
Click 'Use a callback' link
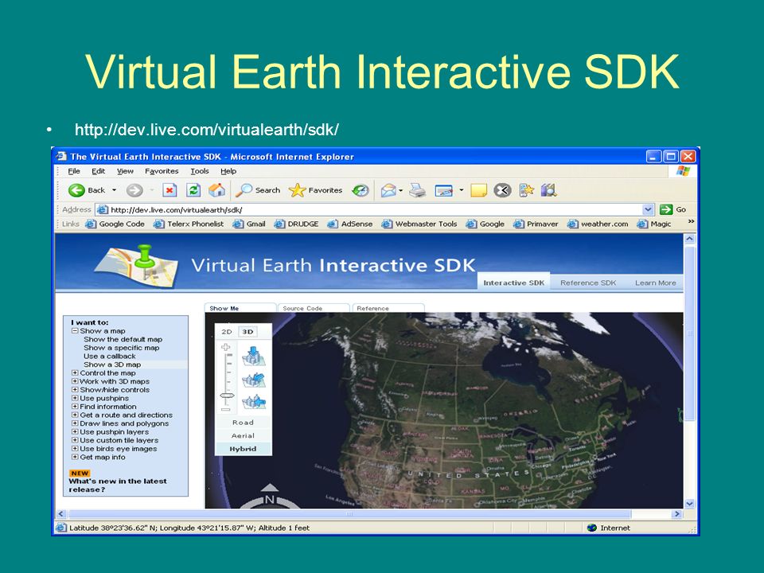[110, 357]
